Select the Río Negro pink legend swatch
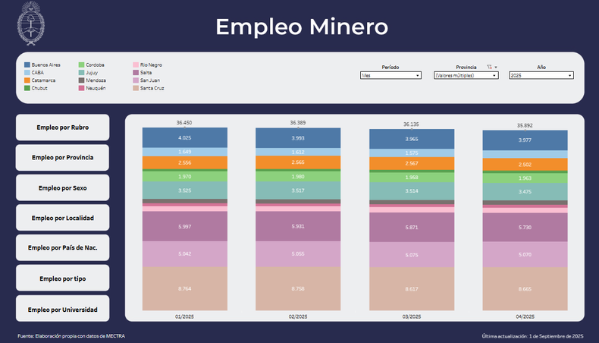The image size is (599, 343). point(136,65)
